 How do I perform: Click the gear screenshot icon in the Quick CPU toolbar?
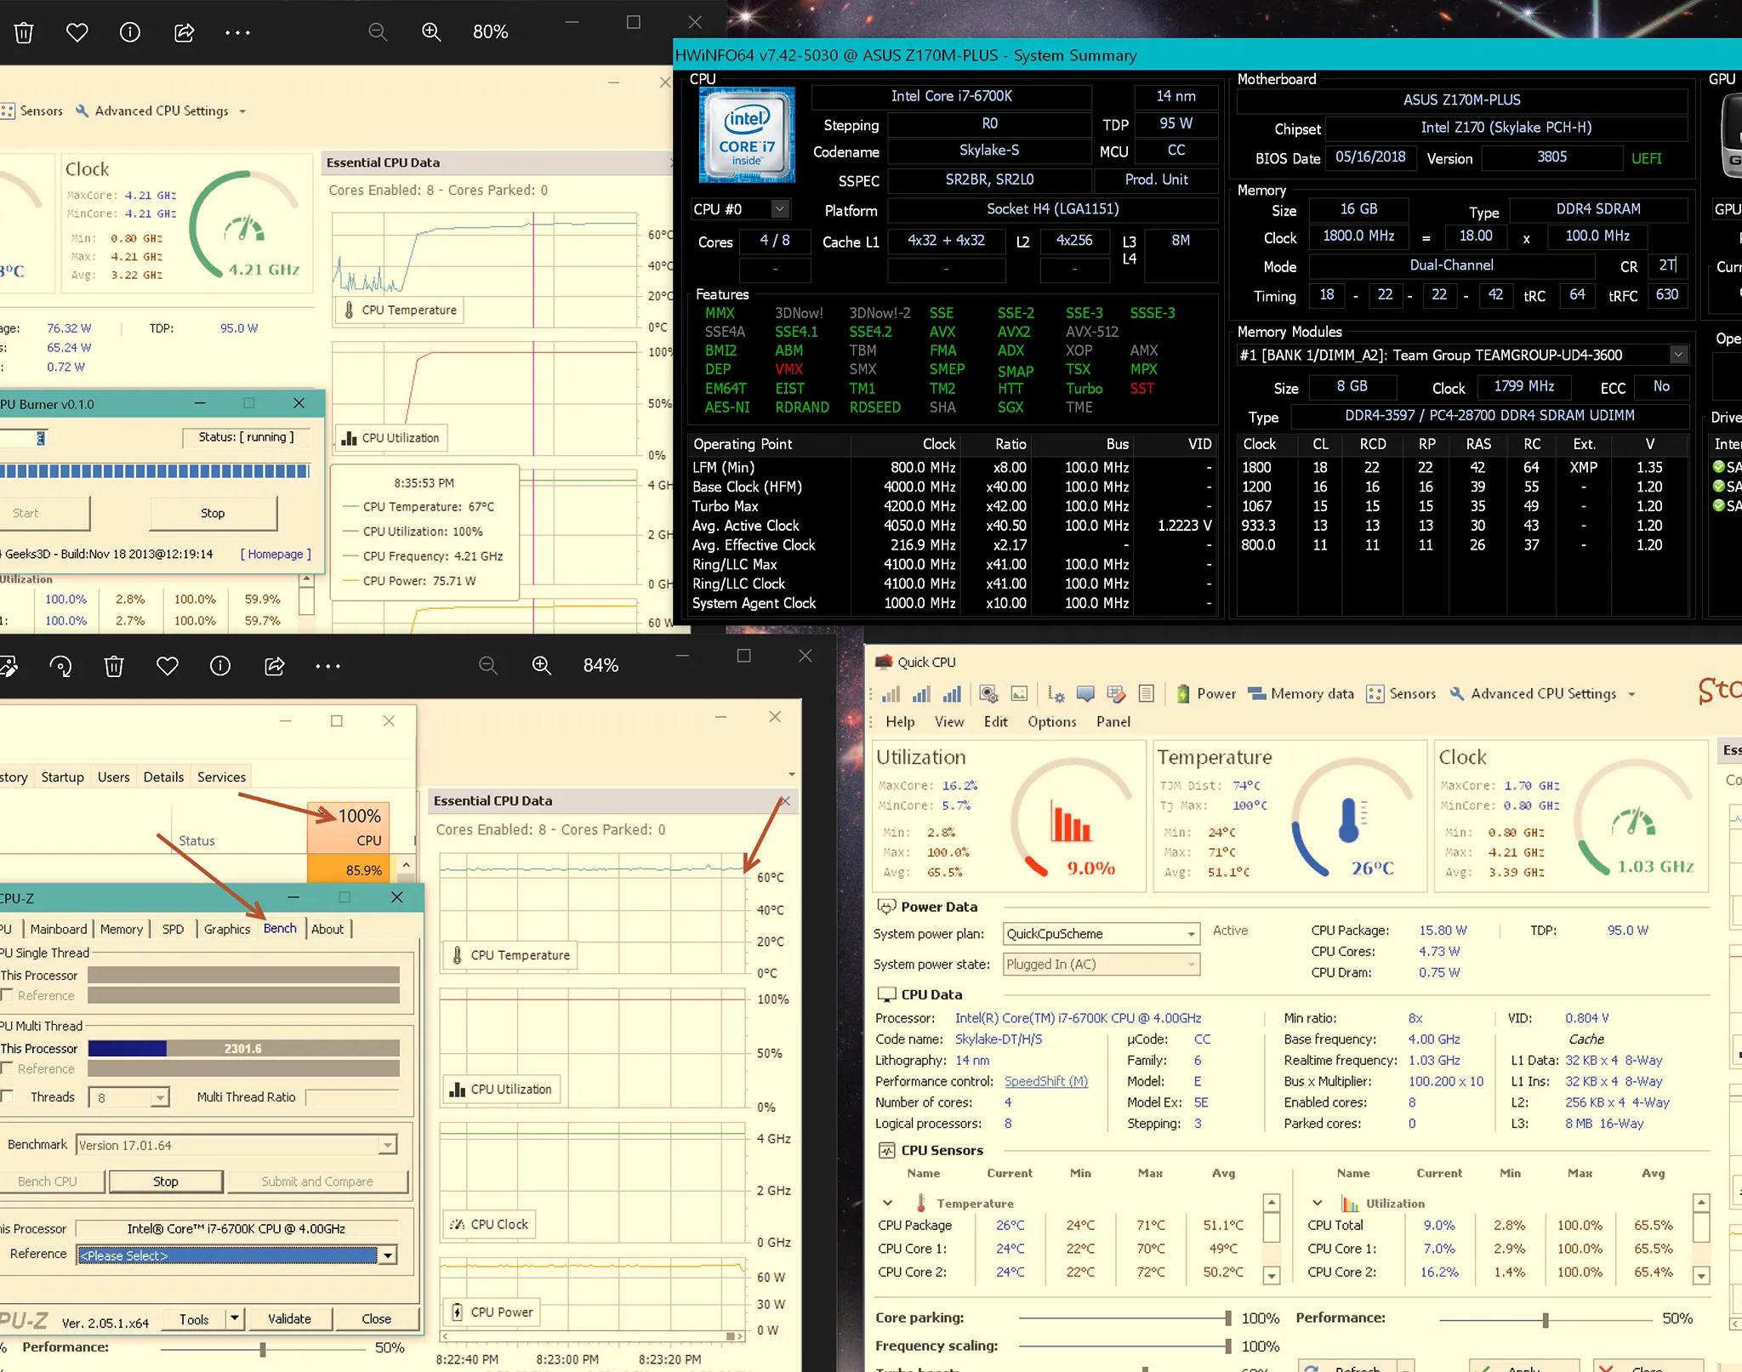click(x=988, y=694)
